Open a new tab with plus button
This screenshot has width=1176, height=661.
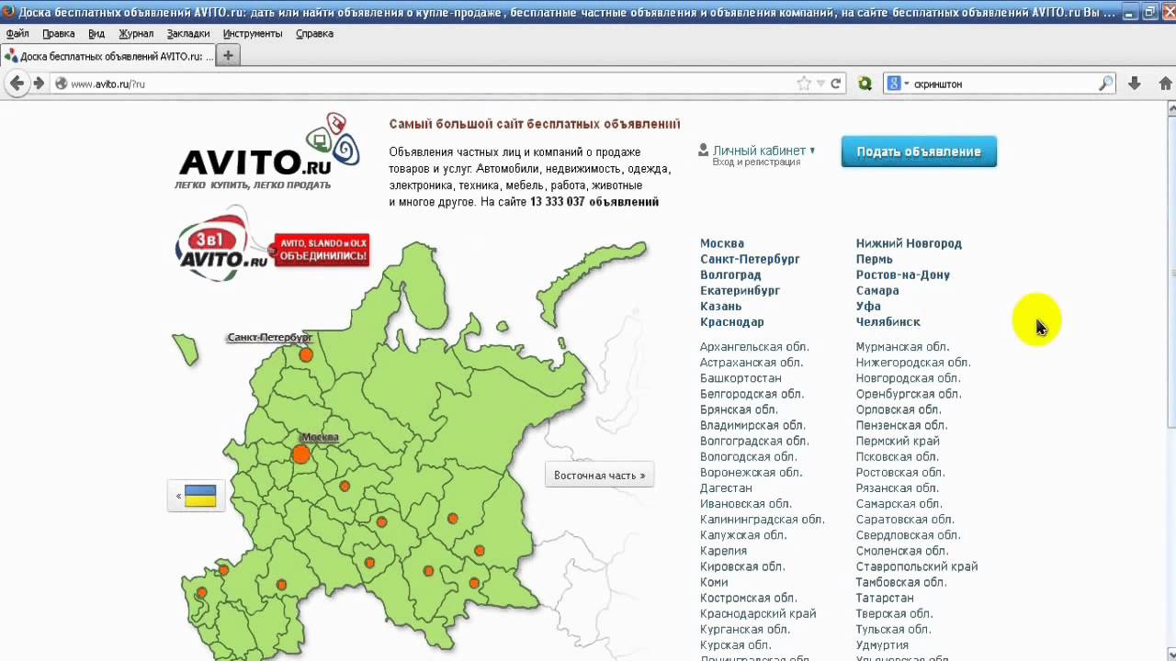pyautogui.click(x=228, y=56)
